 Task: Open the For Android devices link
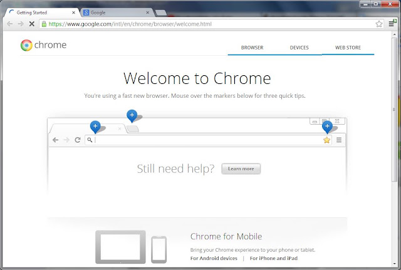pos(214,258)
